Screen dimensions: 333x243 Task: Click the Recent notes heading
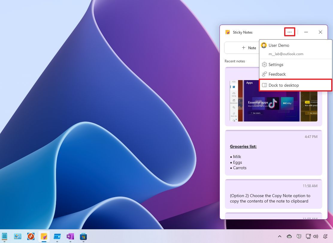235,61
